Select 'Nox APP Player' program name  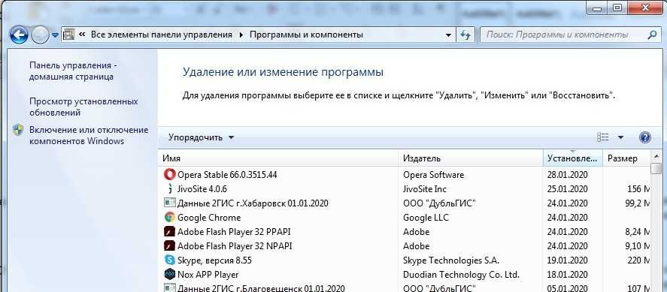point(208,274)
